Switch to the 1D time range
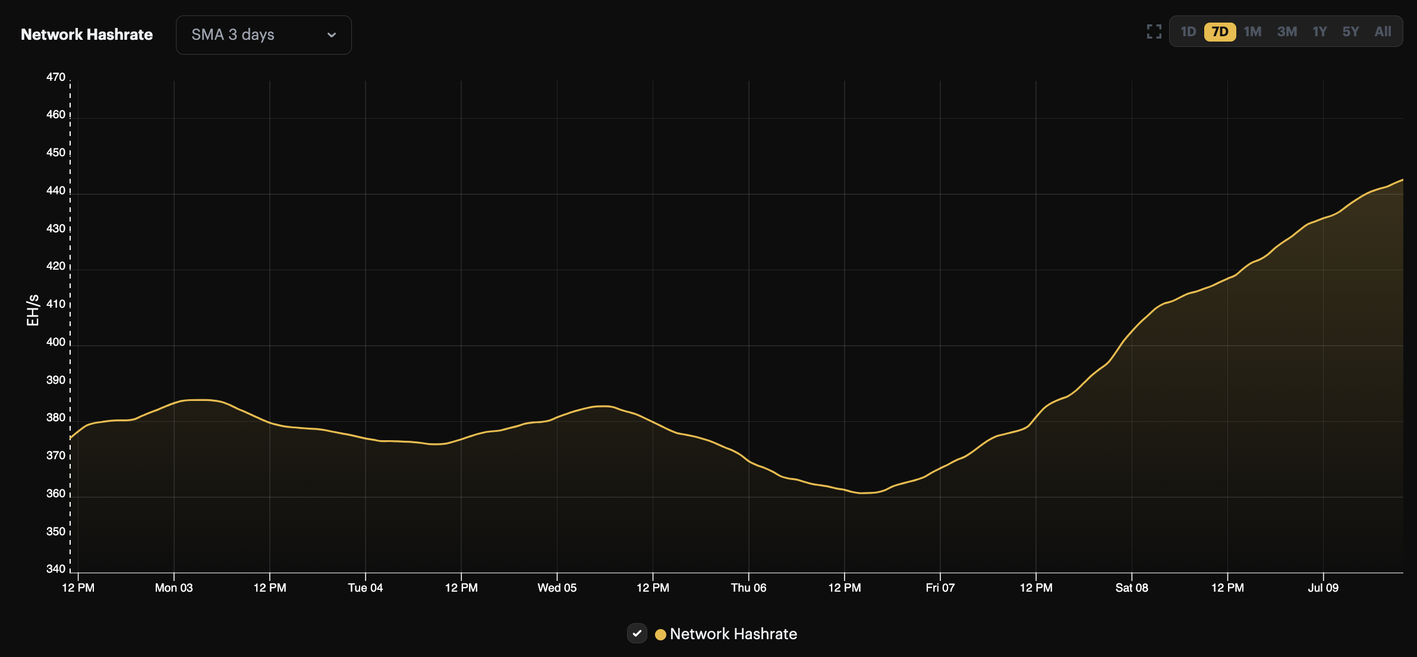This screenshot has height=657, width=1417. pos(1188,31)
